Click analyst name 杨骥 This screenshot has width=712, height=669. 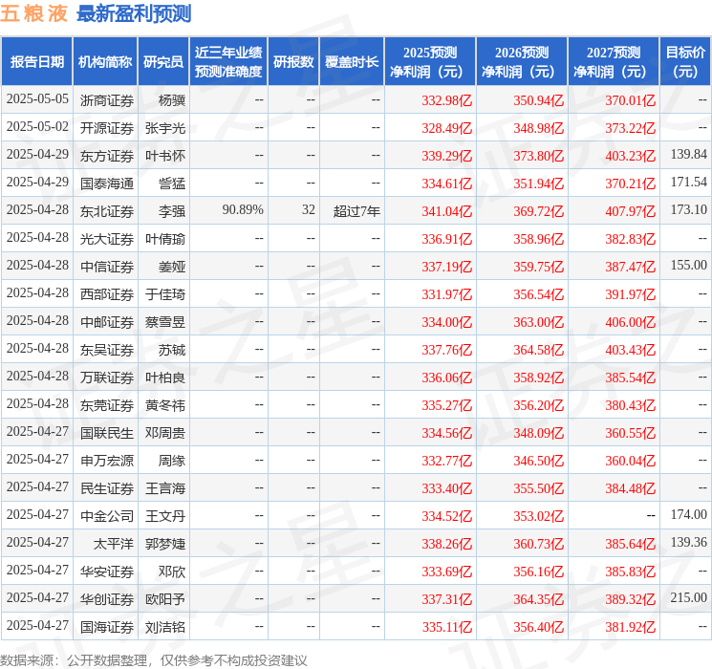pyautogui.click(x=172, y=100)
